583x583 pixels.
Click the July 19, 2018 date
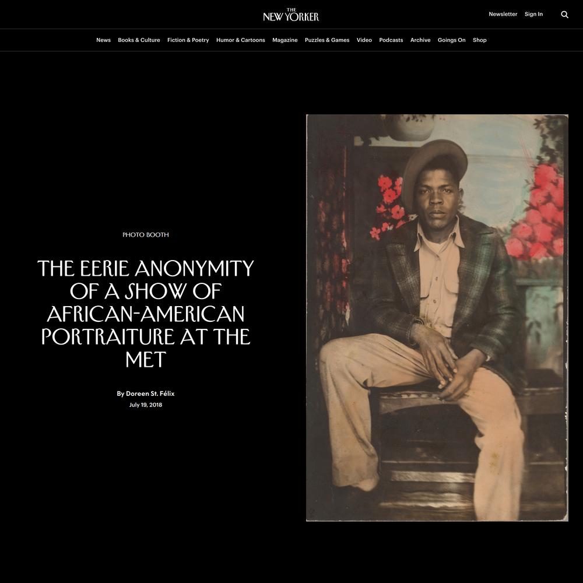145,405
